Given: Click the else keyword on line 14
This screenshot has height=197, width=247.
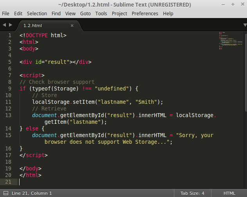Looking at the screenshot, I should pos(32,128).
